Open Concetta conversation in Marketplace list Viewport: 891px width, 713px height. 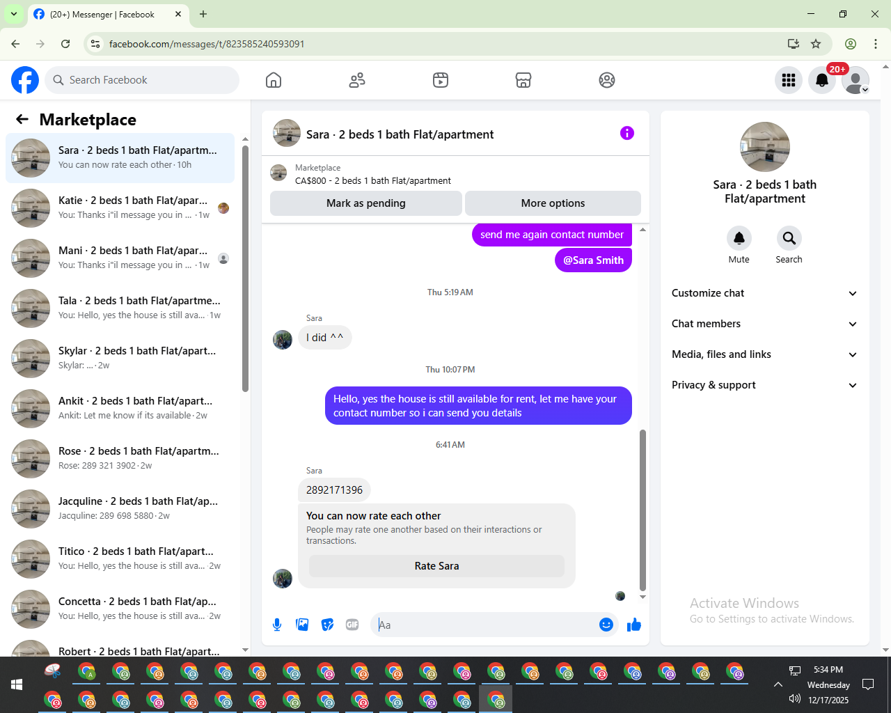120,609
